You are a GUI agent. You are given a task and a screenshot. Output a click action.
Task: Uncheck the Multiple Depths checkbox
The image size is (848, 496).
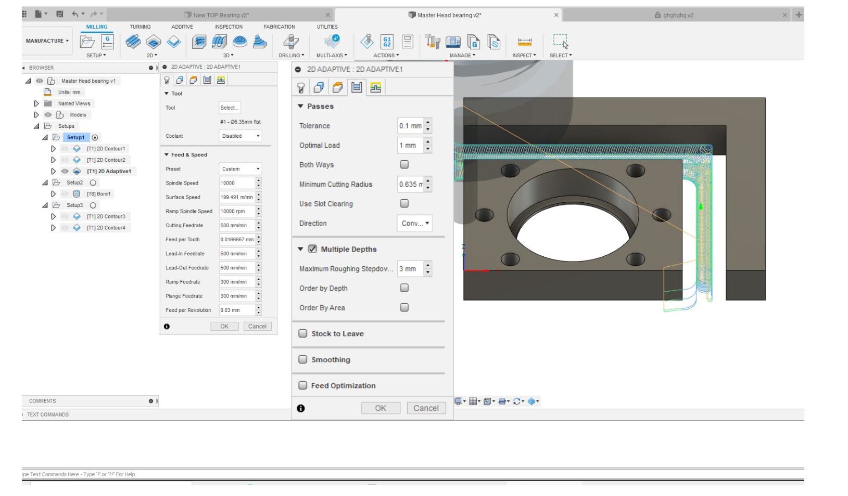click(312, 249)
